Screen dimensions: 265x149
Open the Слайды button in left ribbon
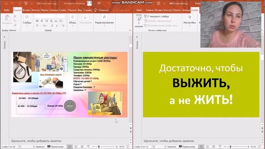[27, 21]
